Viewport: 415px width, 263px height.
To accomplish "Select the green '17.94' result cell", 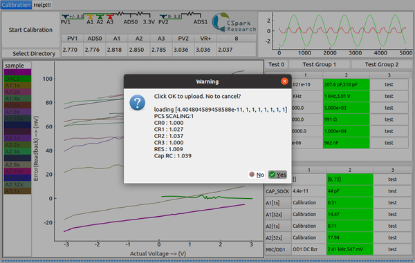I will pos(349,237).
